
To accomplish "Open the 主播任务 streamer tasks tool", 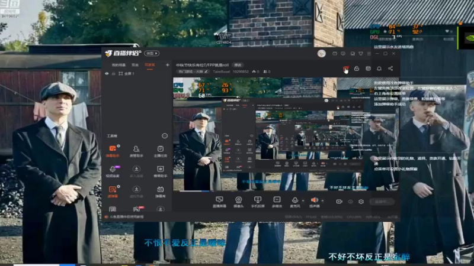I will click(160, 151).
